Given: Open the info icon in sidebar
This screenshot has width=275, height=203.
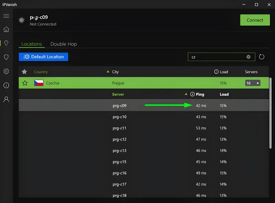Looking at the screenshot, I should (x=6, y=85).
